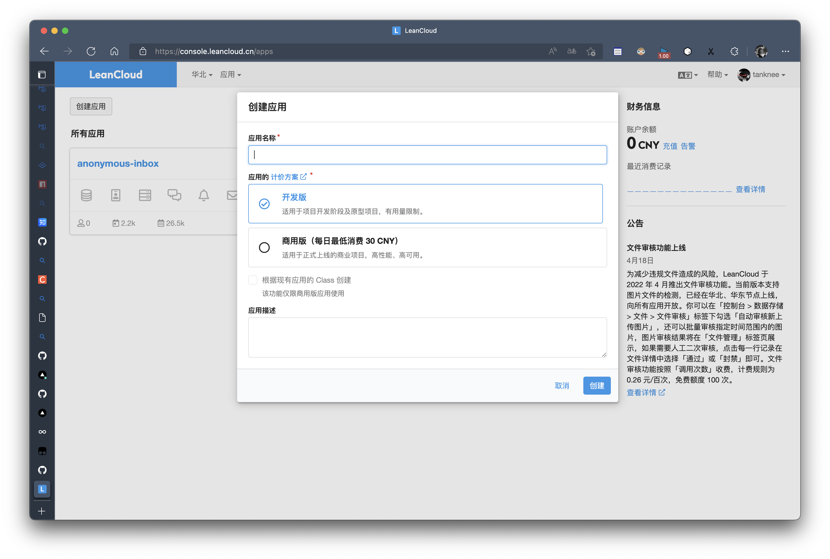Click the browser refresh button
This screenshot has width=830, height=559.
pyautogui.click(x=91, y=51)
